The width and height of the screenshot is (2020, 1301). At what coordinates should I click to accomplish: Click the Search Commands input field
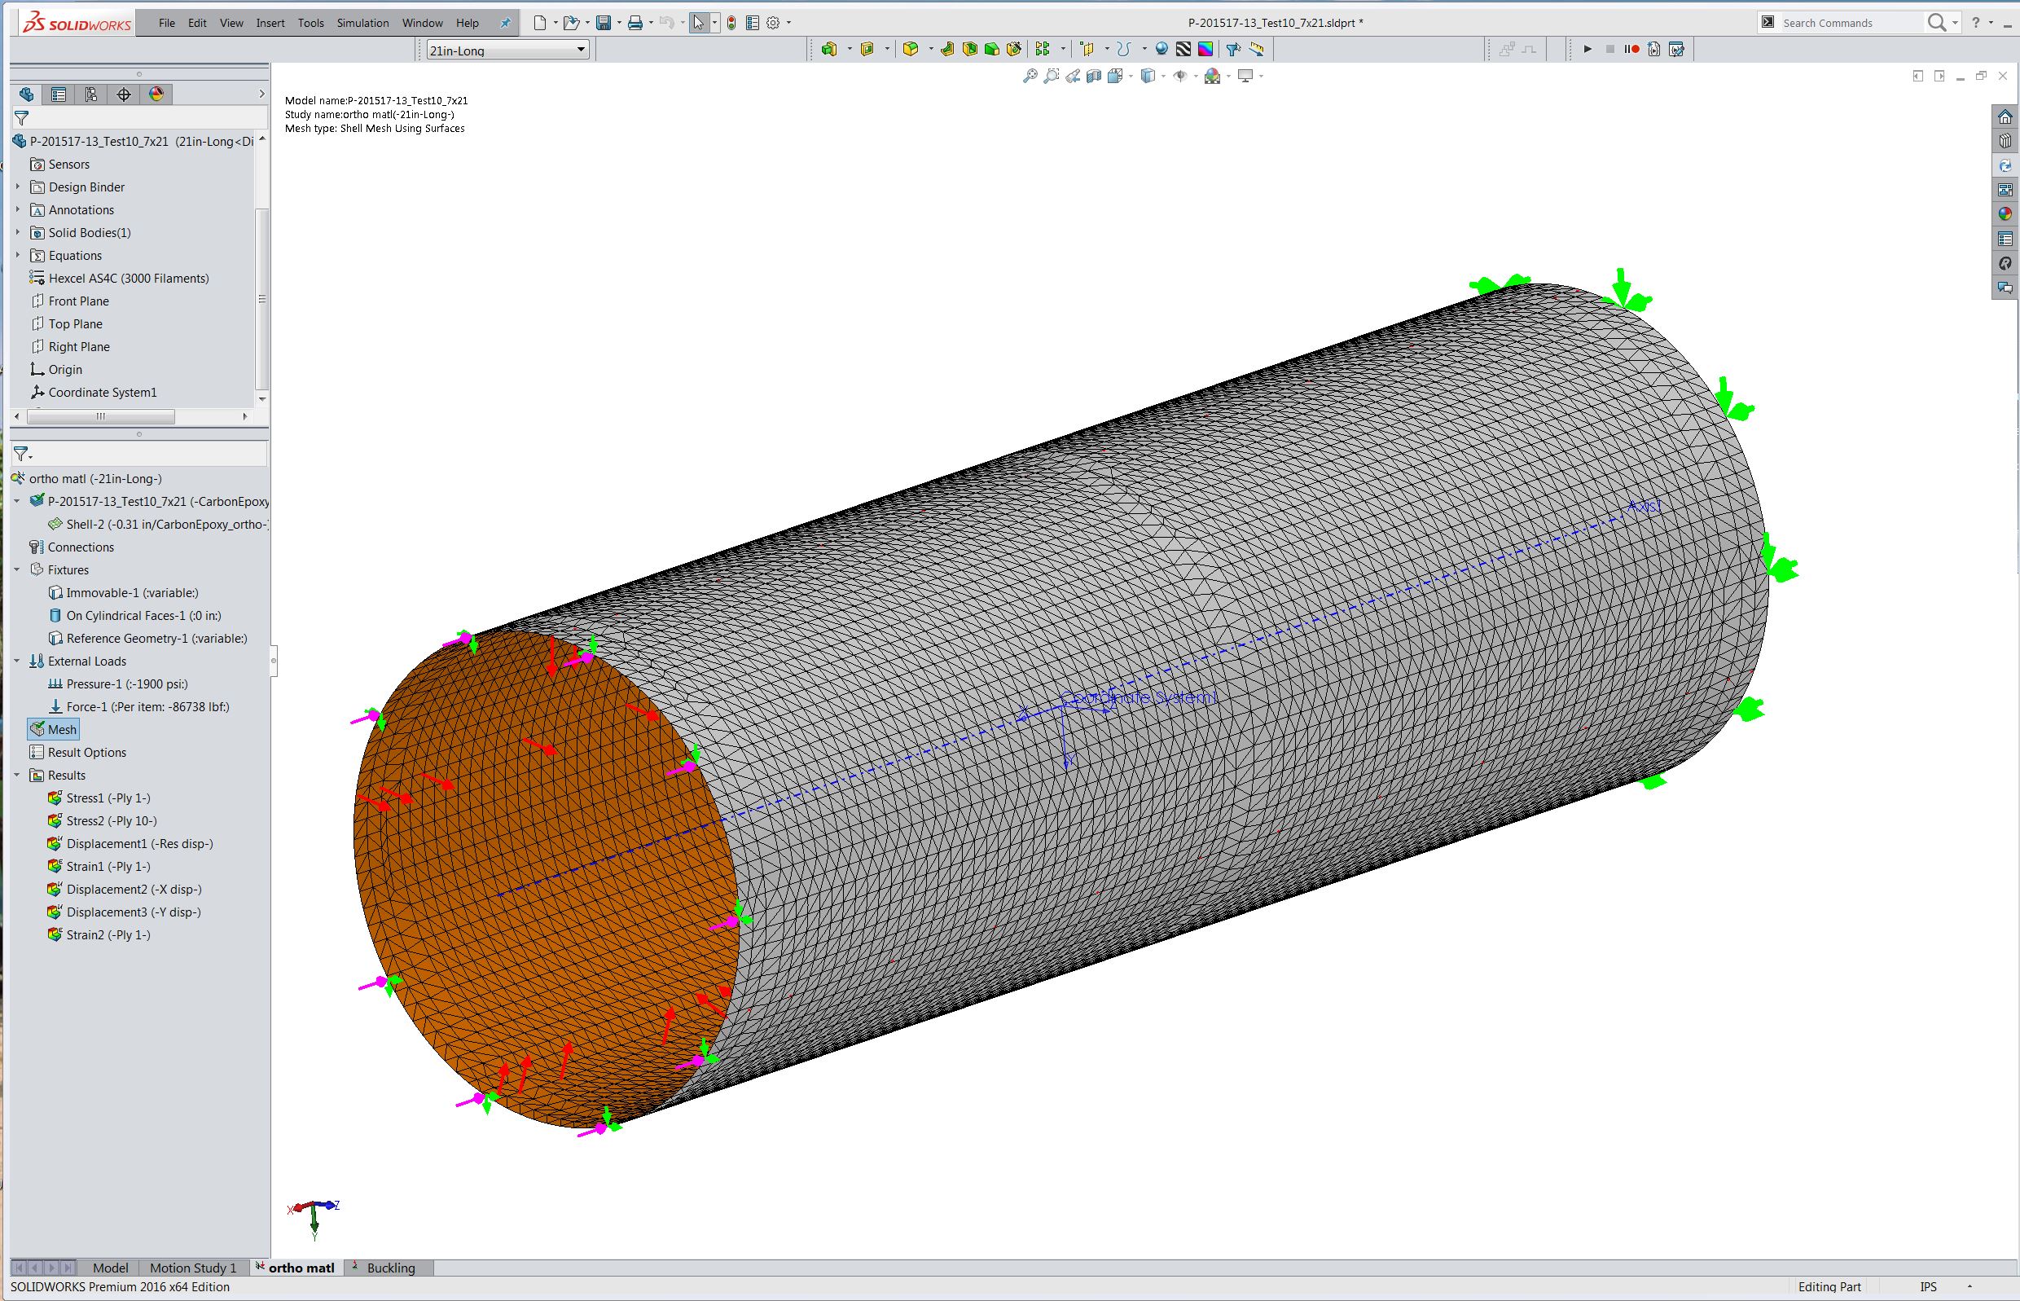(1851, 23)
